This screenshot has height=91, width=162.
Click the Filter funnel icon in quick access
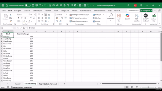[68, 5]
